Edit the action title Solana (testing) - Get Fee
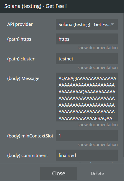 coord(35,6)
